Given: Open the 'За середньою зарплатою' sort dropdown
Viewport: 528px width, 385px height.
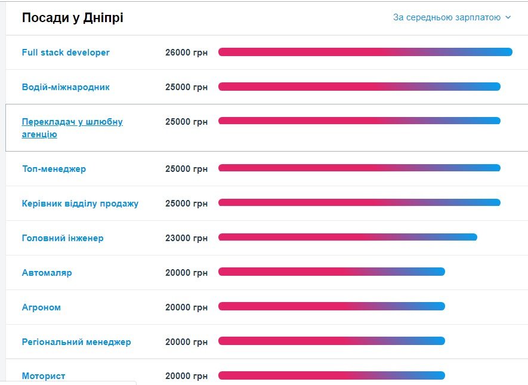Looking at the screenshot, I should 446,18.
